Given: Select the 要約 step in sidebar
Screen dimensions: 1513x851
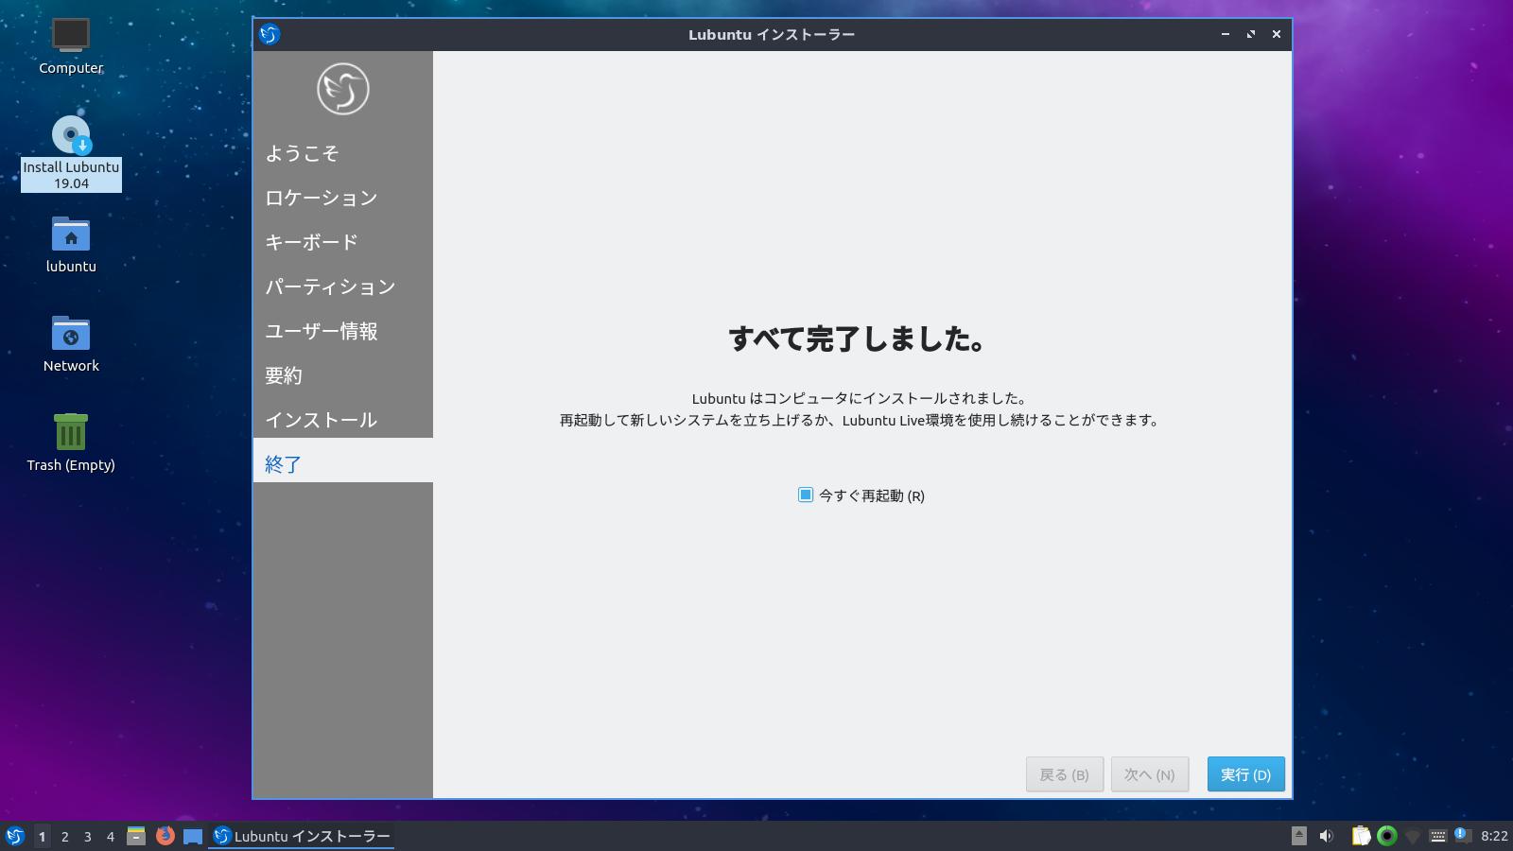Looking at the screenshot, I should tap(342, 375).
